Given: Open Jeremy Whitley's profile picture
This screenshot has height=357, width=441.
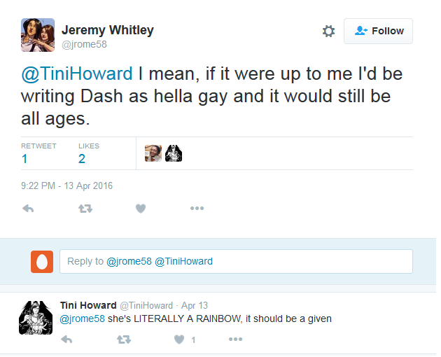Looking at the screenshot, I should [x=36, y=35].
